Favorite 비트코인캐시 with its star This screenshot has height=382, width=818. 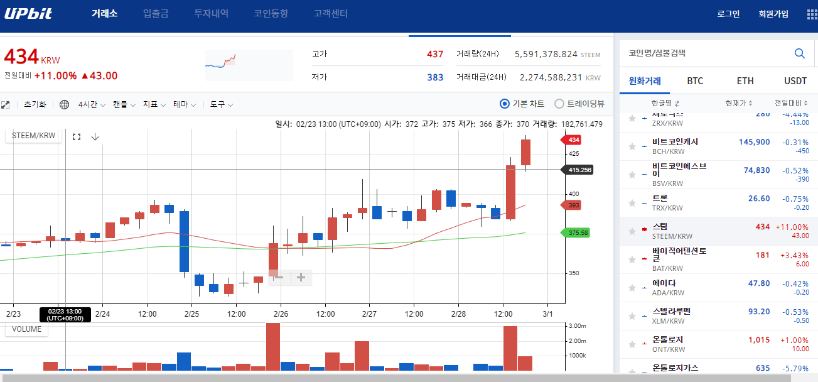pyautogui.click(x=632, y=146)
